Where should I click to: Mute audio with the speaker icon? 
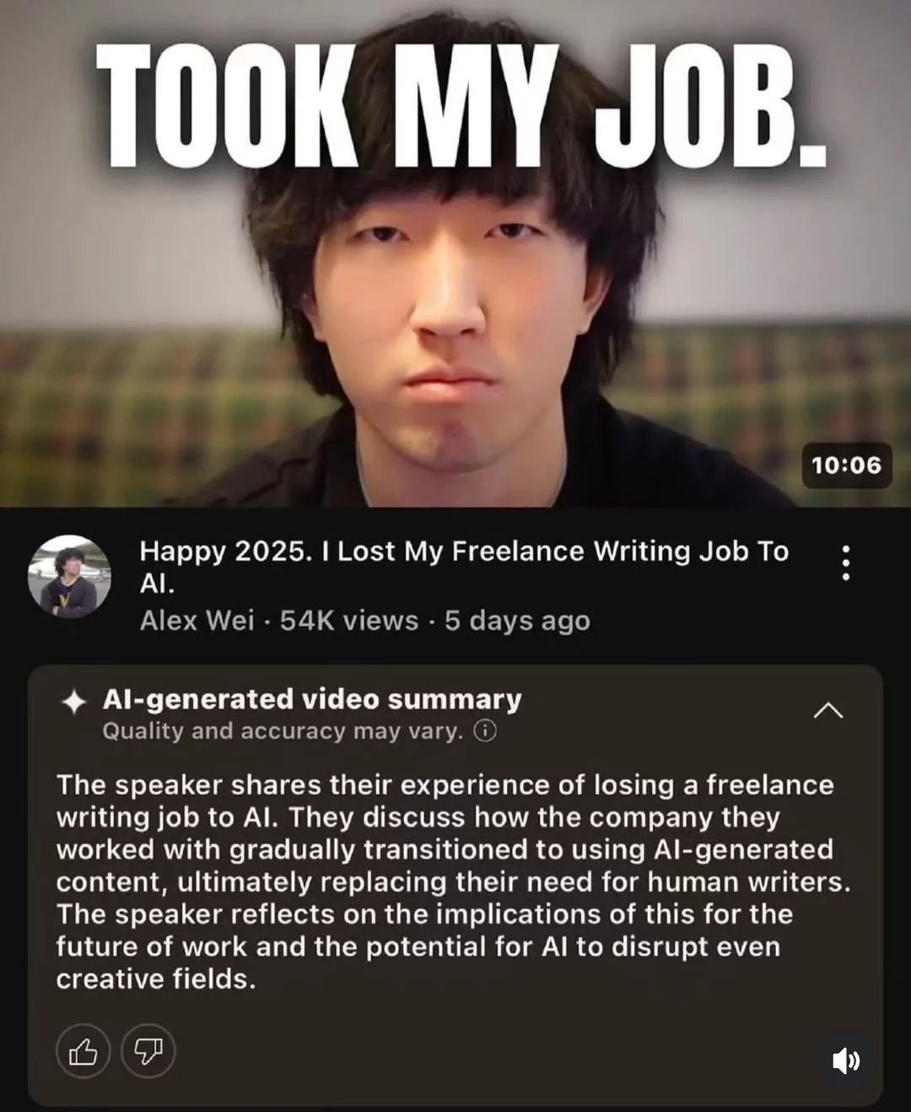(846, 1061)
